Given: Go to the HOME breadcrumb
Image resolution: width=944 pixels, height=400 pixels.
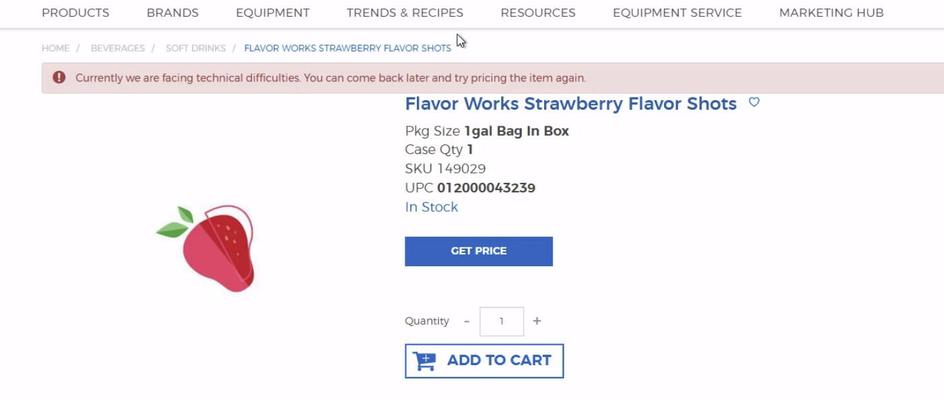Looking at the screenshot, I should point(55,48).
